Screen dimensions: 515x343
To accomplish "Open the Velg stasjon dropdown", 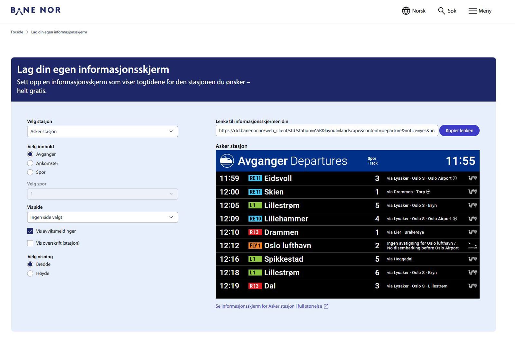I will (x=102, y=131).
